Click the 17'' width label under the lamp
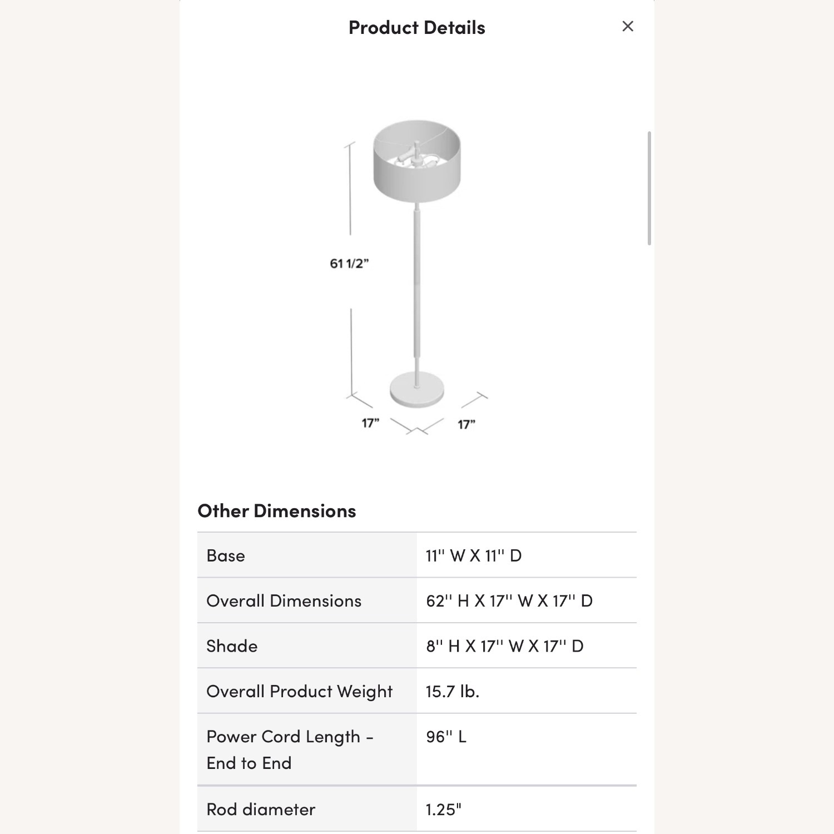Screen dimensions: 834x834 (371, 424)
